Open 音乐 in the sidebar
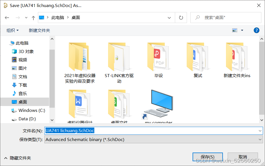The width and height of the screenshot is (265, 166). (x=19, y=94)
